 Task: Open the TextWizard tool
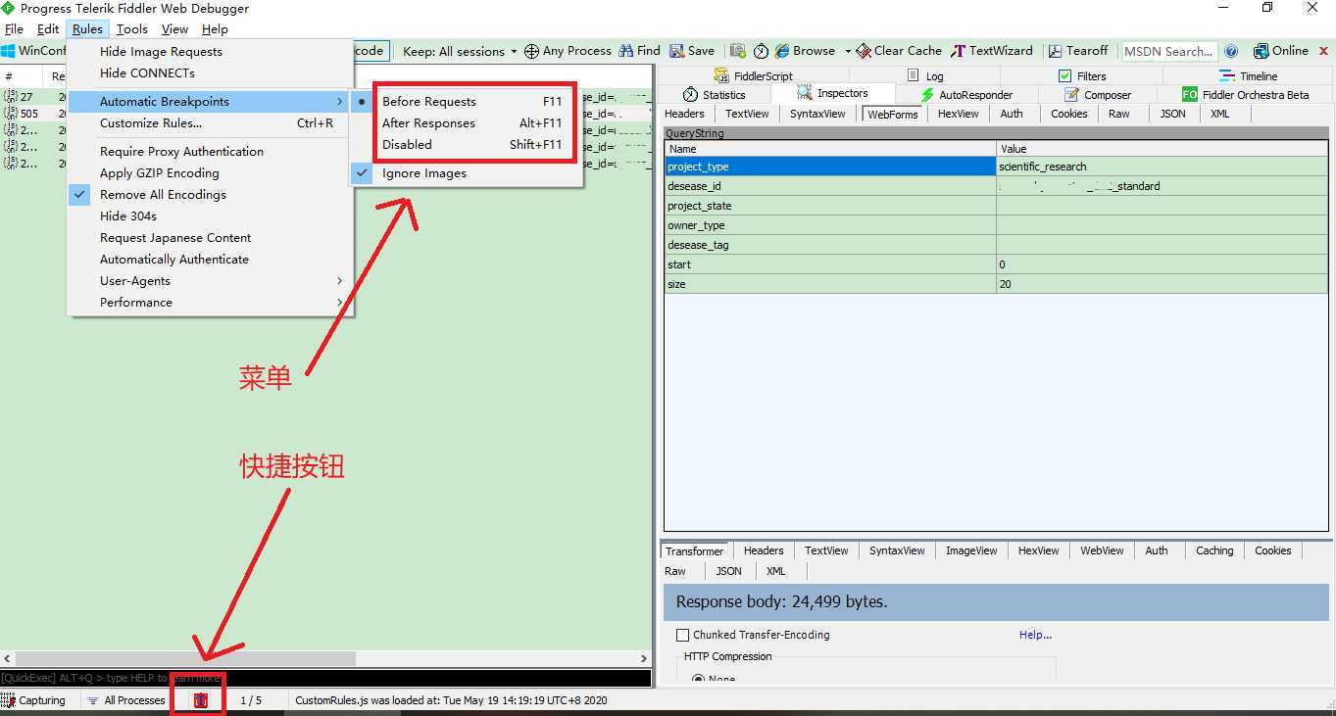tap(992, 51)
